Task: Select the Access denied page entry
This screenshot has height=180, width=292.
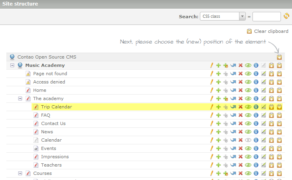Action: click(49, 82)
